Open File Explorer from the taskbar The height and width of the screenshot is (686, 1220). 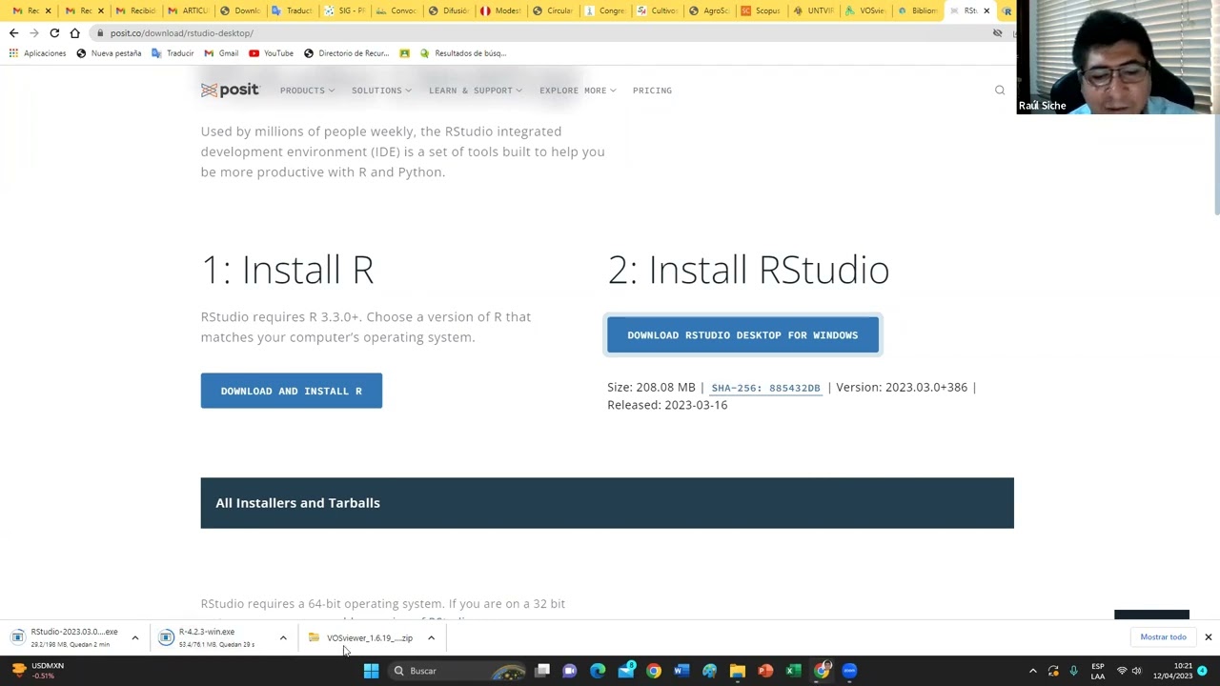pyautogui.click(x=737, y=671)
